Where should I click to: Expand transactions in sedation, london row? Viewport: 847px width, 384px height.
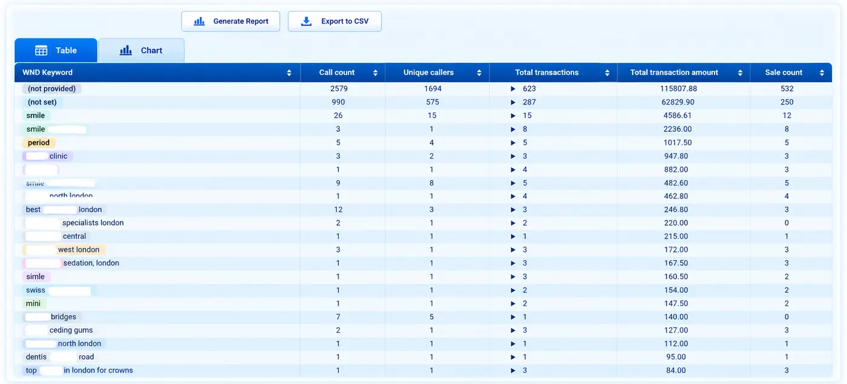coord(514,263)
